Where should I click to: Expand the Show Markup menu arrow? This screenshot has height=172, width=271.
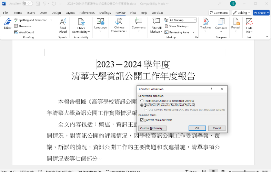188,26
